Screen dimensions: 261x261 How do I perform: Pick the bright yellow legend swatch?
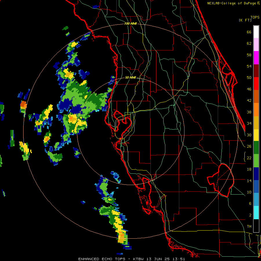click(x=256, y=135)
